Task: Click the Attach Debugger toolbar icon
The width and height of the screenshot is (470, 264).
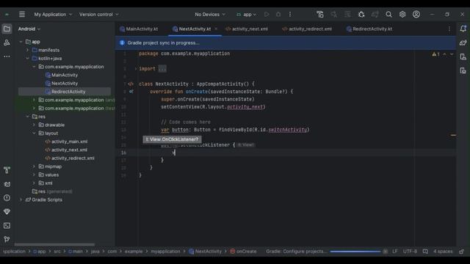Action: [361, 15]
